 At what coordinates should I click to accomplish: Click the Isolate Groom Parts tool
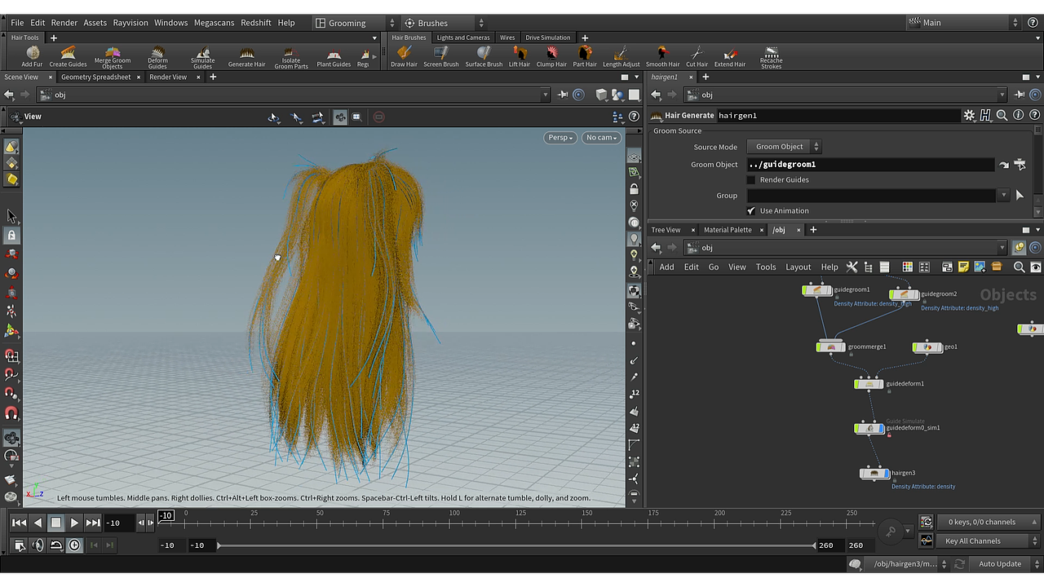point(291,57)
